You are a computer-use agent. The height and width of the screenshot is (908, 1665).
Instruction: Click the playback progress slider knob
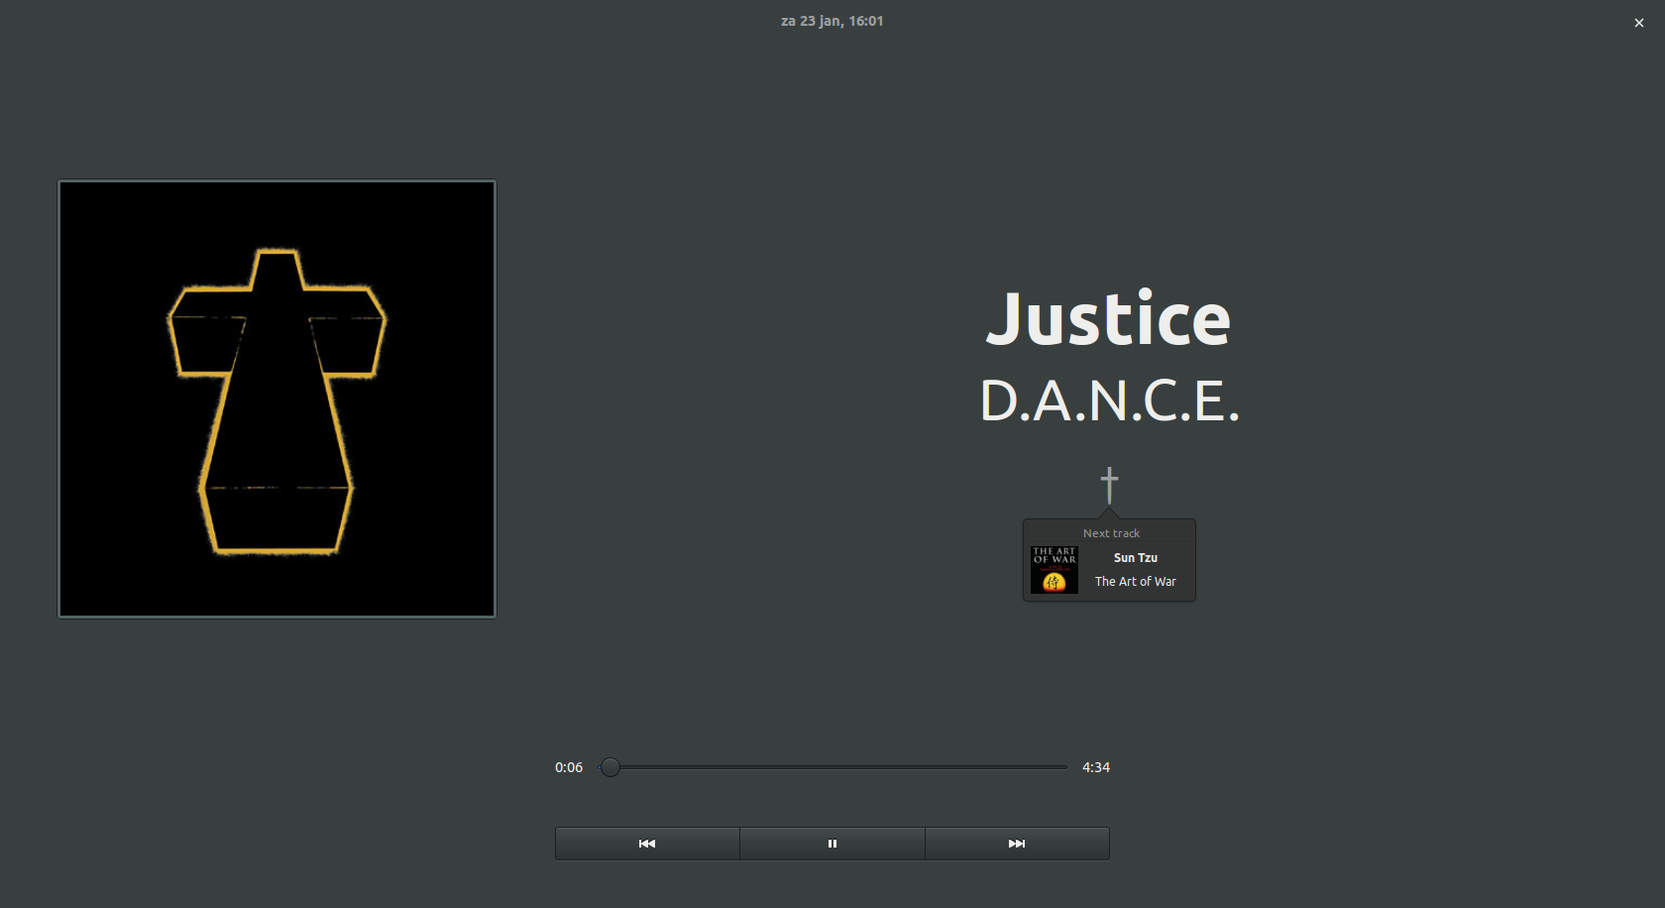pos(610,767)
